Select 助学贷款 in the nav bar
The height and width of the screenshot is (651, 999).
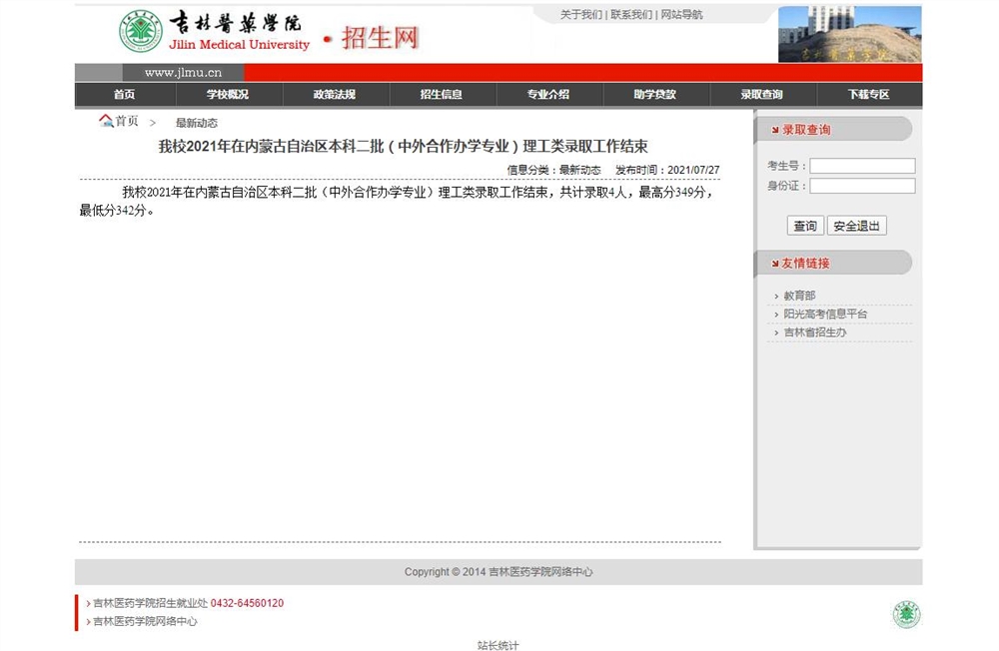click(x=655, y=94)
